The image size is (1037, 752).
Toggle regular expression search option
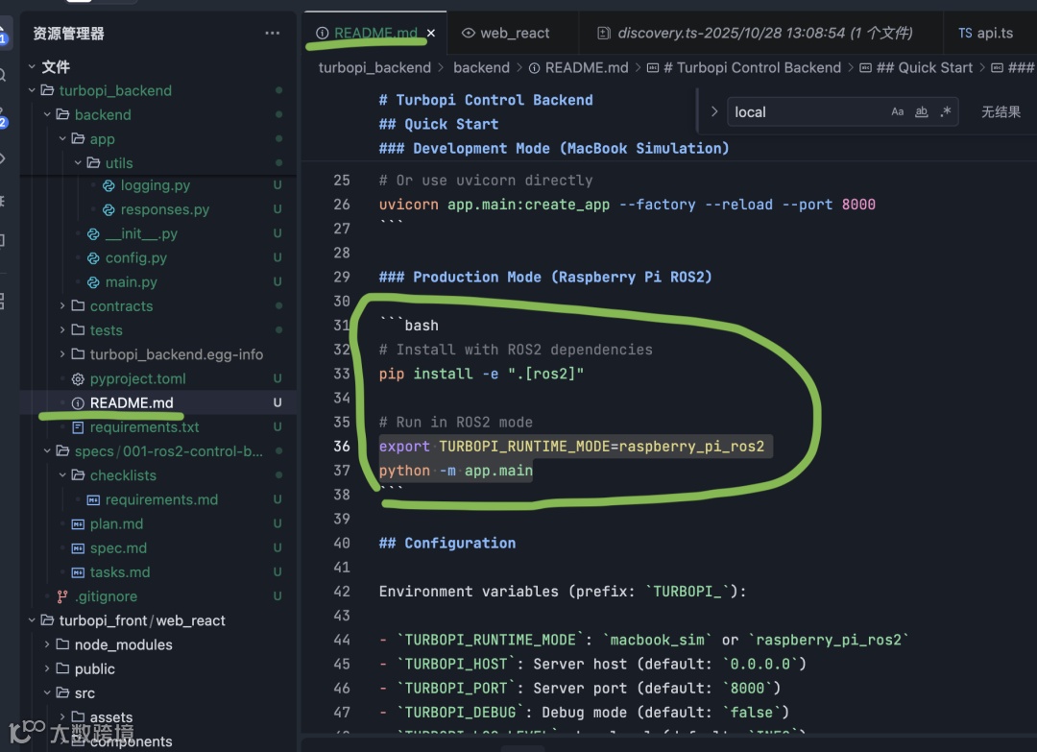[x=946, y=111]
